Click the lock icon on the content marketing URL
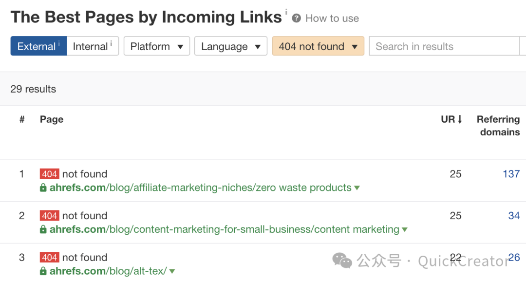Image resolution: width=526 pixels, height=282 pixels. pos(43,230)
